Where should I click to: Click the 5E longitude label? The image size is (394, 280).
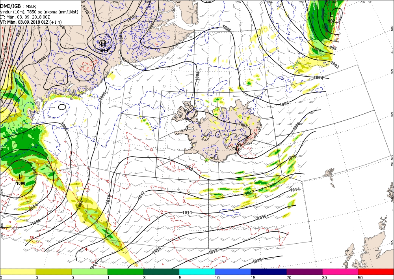tap(370, 2)
